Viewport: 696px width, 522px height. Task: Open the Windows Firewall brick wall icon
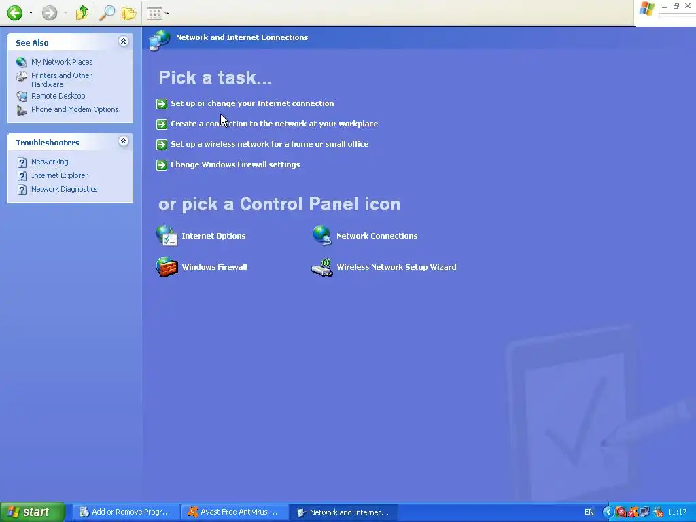[x=167, y=266]
